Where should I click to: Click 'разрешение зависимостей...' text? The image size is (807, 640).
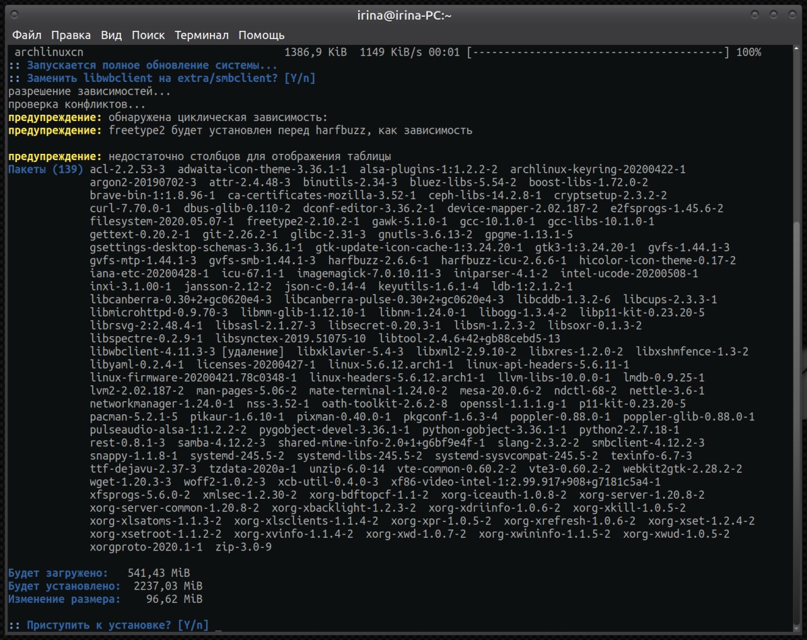(x=90, y=91)
